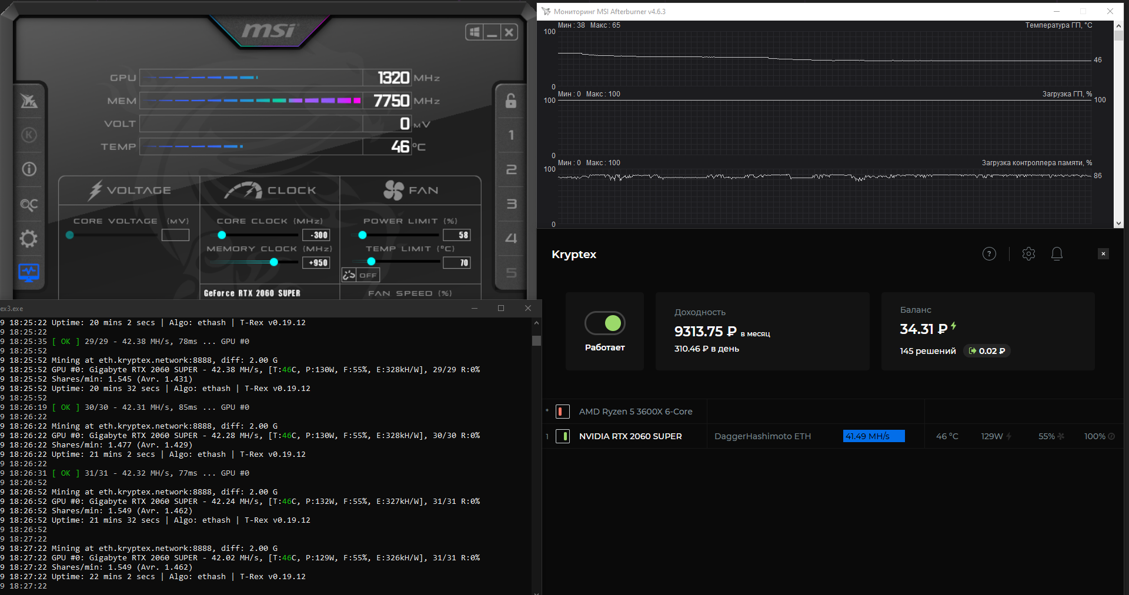Select profile slot 2 in Afterburner
The width and height of the screenshot is (1129, 595).
tap(511, 169)
